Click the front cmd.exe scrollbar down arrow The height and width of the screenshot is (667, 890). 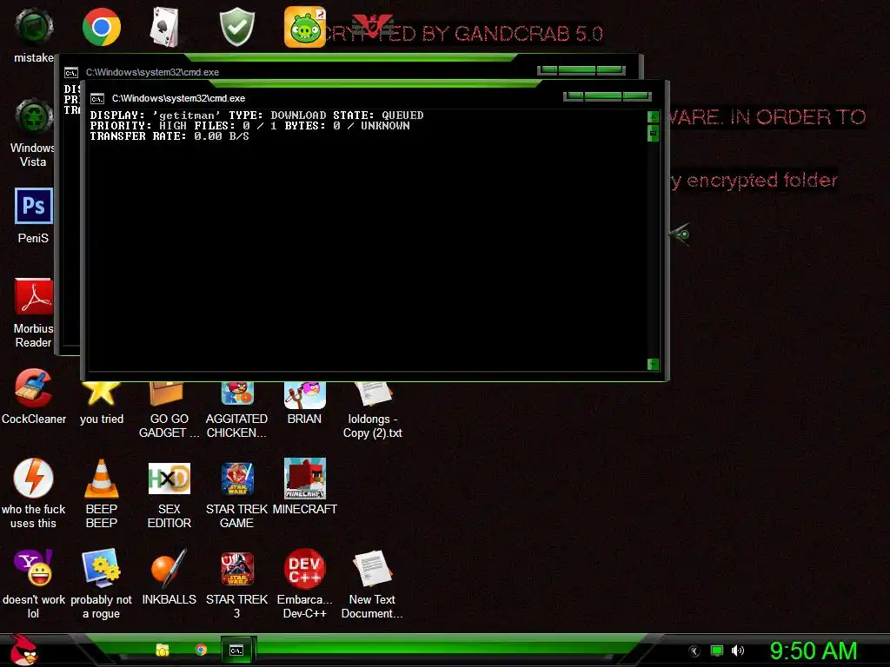653,364
